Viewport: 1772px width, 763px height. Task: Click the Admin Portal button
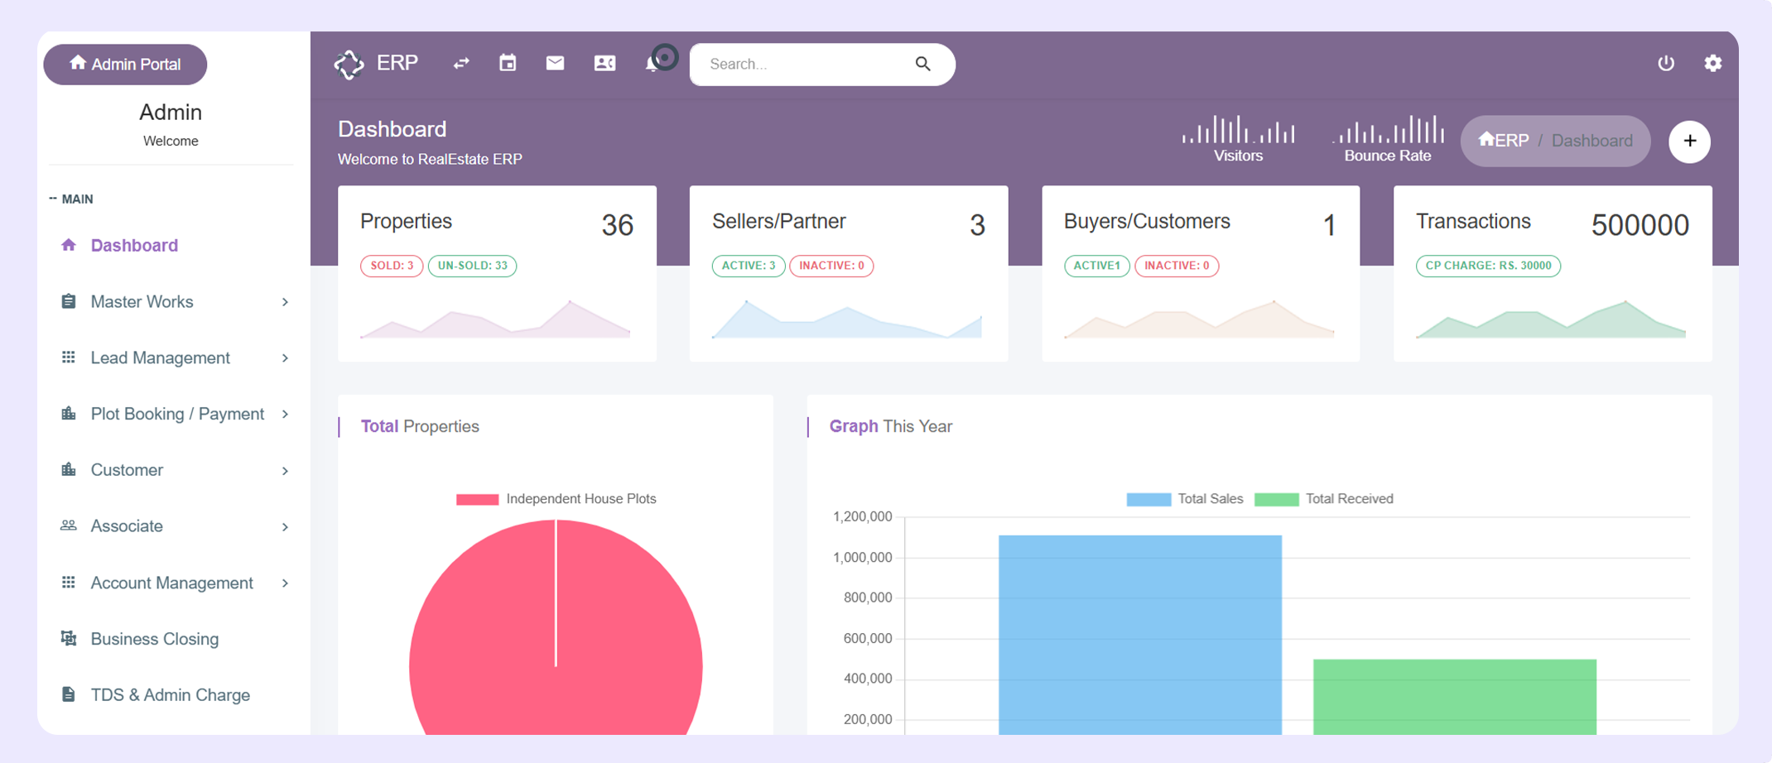pyautogui.click(x=125, y=65)
